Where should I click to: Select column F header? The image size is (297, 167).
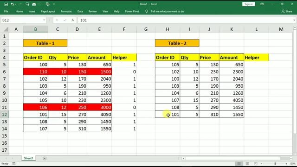pyautogui.click(x=124, y=29)
